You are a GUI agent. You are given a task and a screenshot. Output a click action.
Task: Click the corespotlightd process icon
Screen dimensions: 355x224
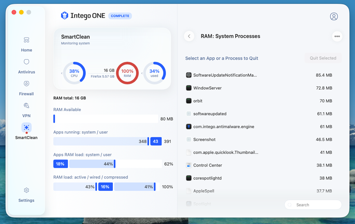click(x=189, y=178)
